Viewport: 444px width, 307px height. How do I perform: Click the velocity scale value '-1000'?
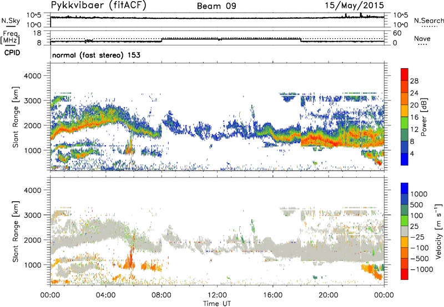click(x=421, y=269)
